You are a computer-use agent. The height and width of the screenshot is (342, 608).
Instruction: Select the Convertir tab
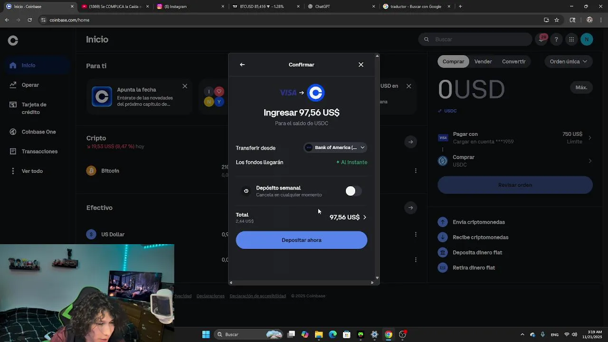pos(513,61)
